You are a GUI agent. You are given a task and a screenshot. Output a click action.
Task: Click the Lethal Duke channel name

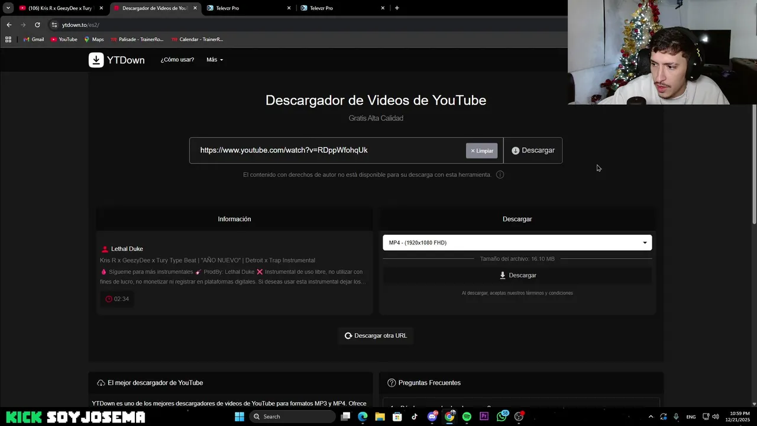(x=127, y=249)
